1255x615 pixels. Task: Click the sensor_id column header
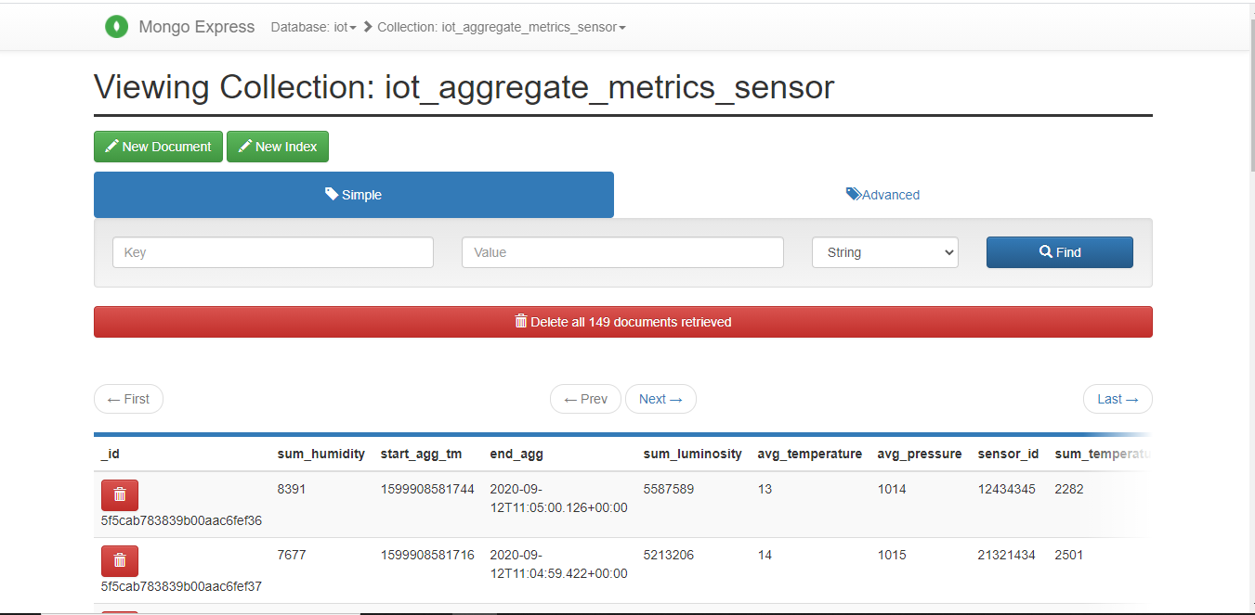[1009, 455]
